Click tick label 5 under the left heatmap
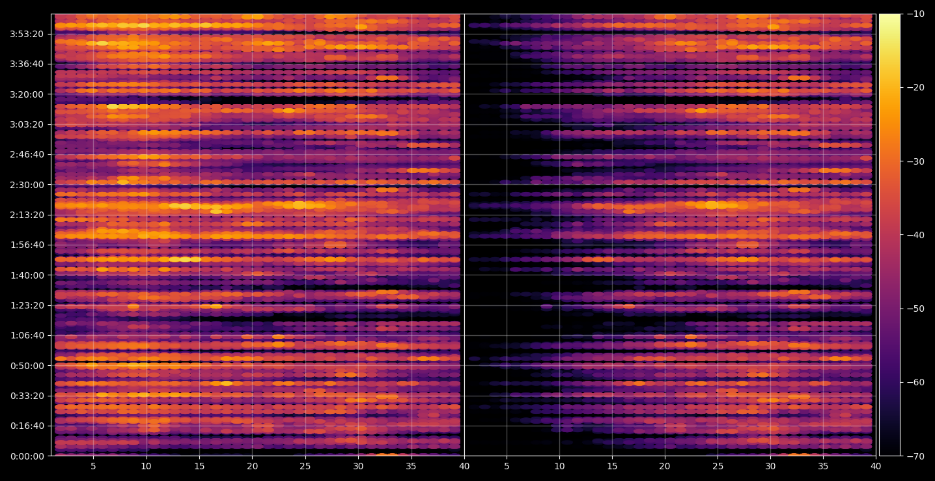The width and height of the screenshot is (935, 481). [x=93, y=466]
